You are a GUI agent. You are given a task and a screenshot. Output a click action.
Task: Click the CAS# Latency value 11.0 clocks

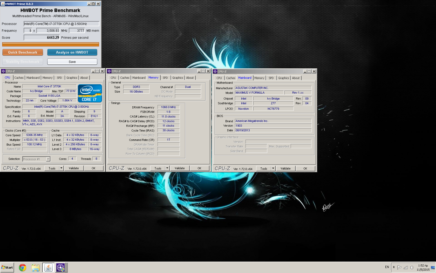(x=168, y=116)
